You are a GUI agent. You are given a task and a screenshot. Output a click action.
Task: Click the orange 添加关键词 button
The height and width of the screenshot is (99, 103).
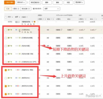tap(10, 2)
